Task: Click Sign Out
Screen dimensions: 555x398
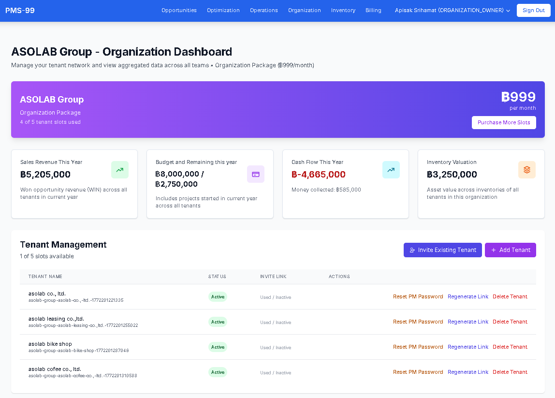Action: pyautogui.click(x=533, y=10)
